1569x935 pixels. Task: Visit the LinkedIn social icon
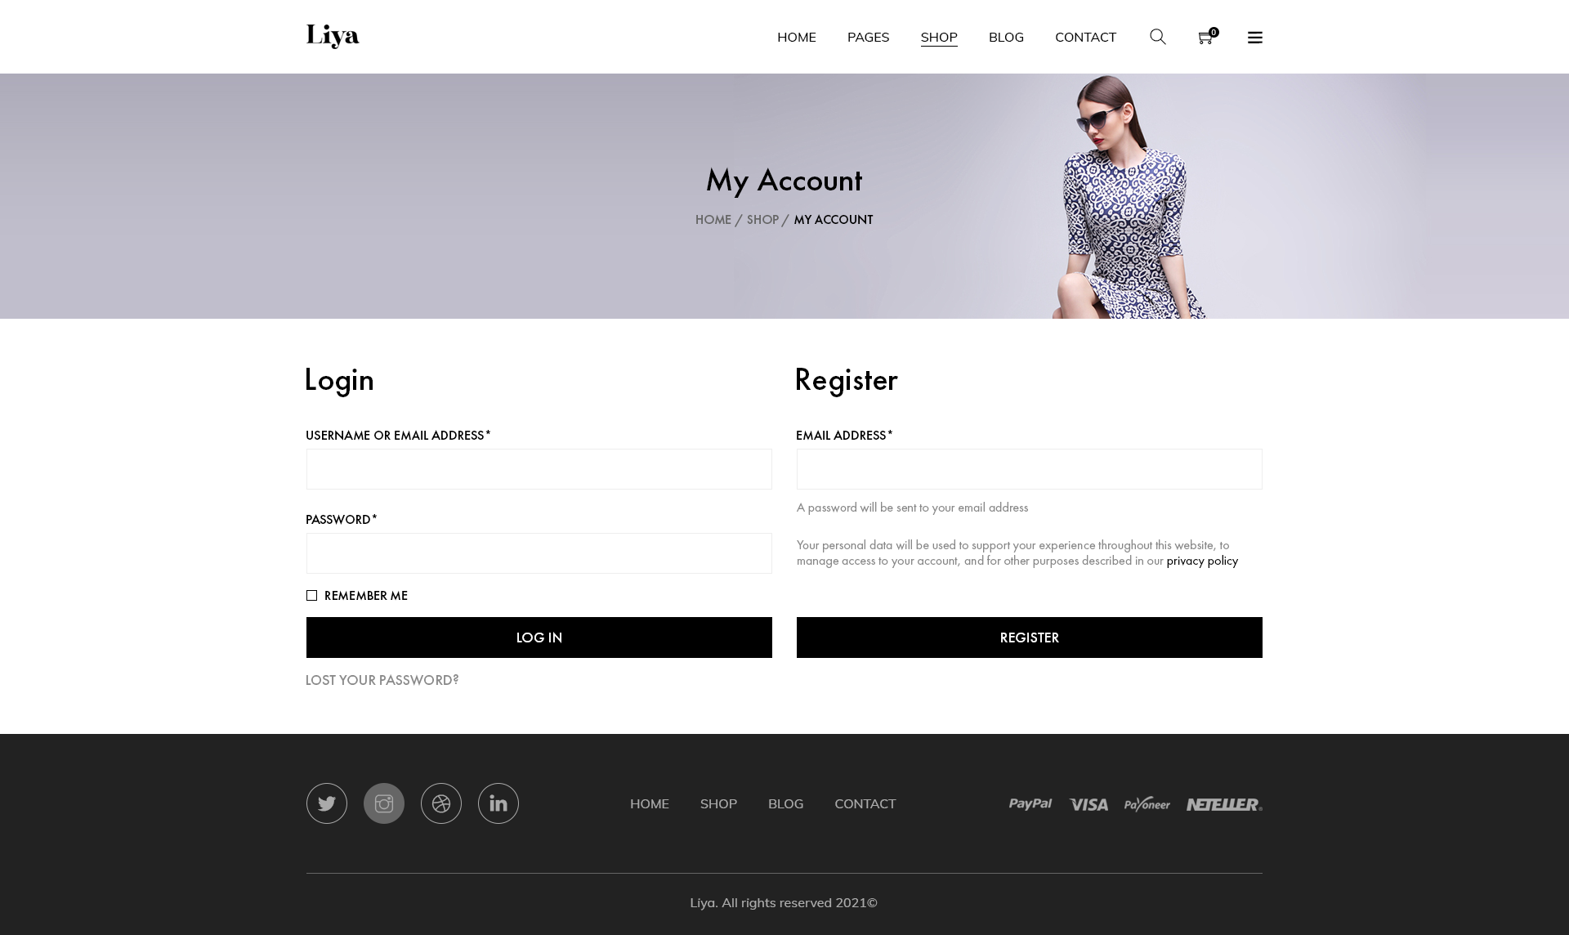pyautogui.click(x=498, y=803)
